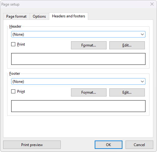Viewport: 157px width, 152px height.
Task: Switch to the Page format tab
Action: [x=17, y=16]
